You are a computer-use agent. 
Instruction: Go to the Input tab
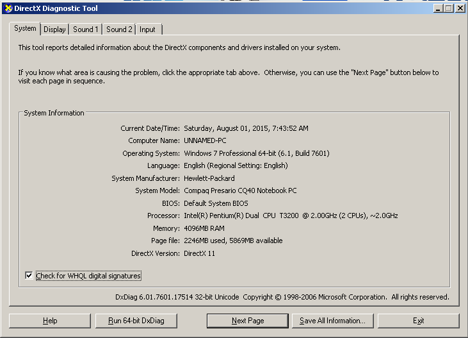(149, 30)
